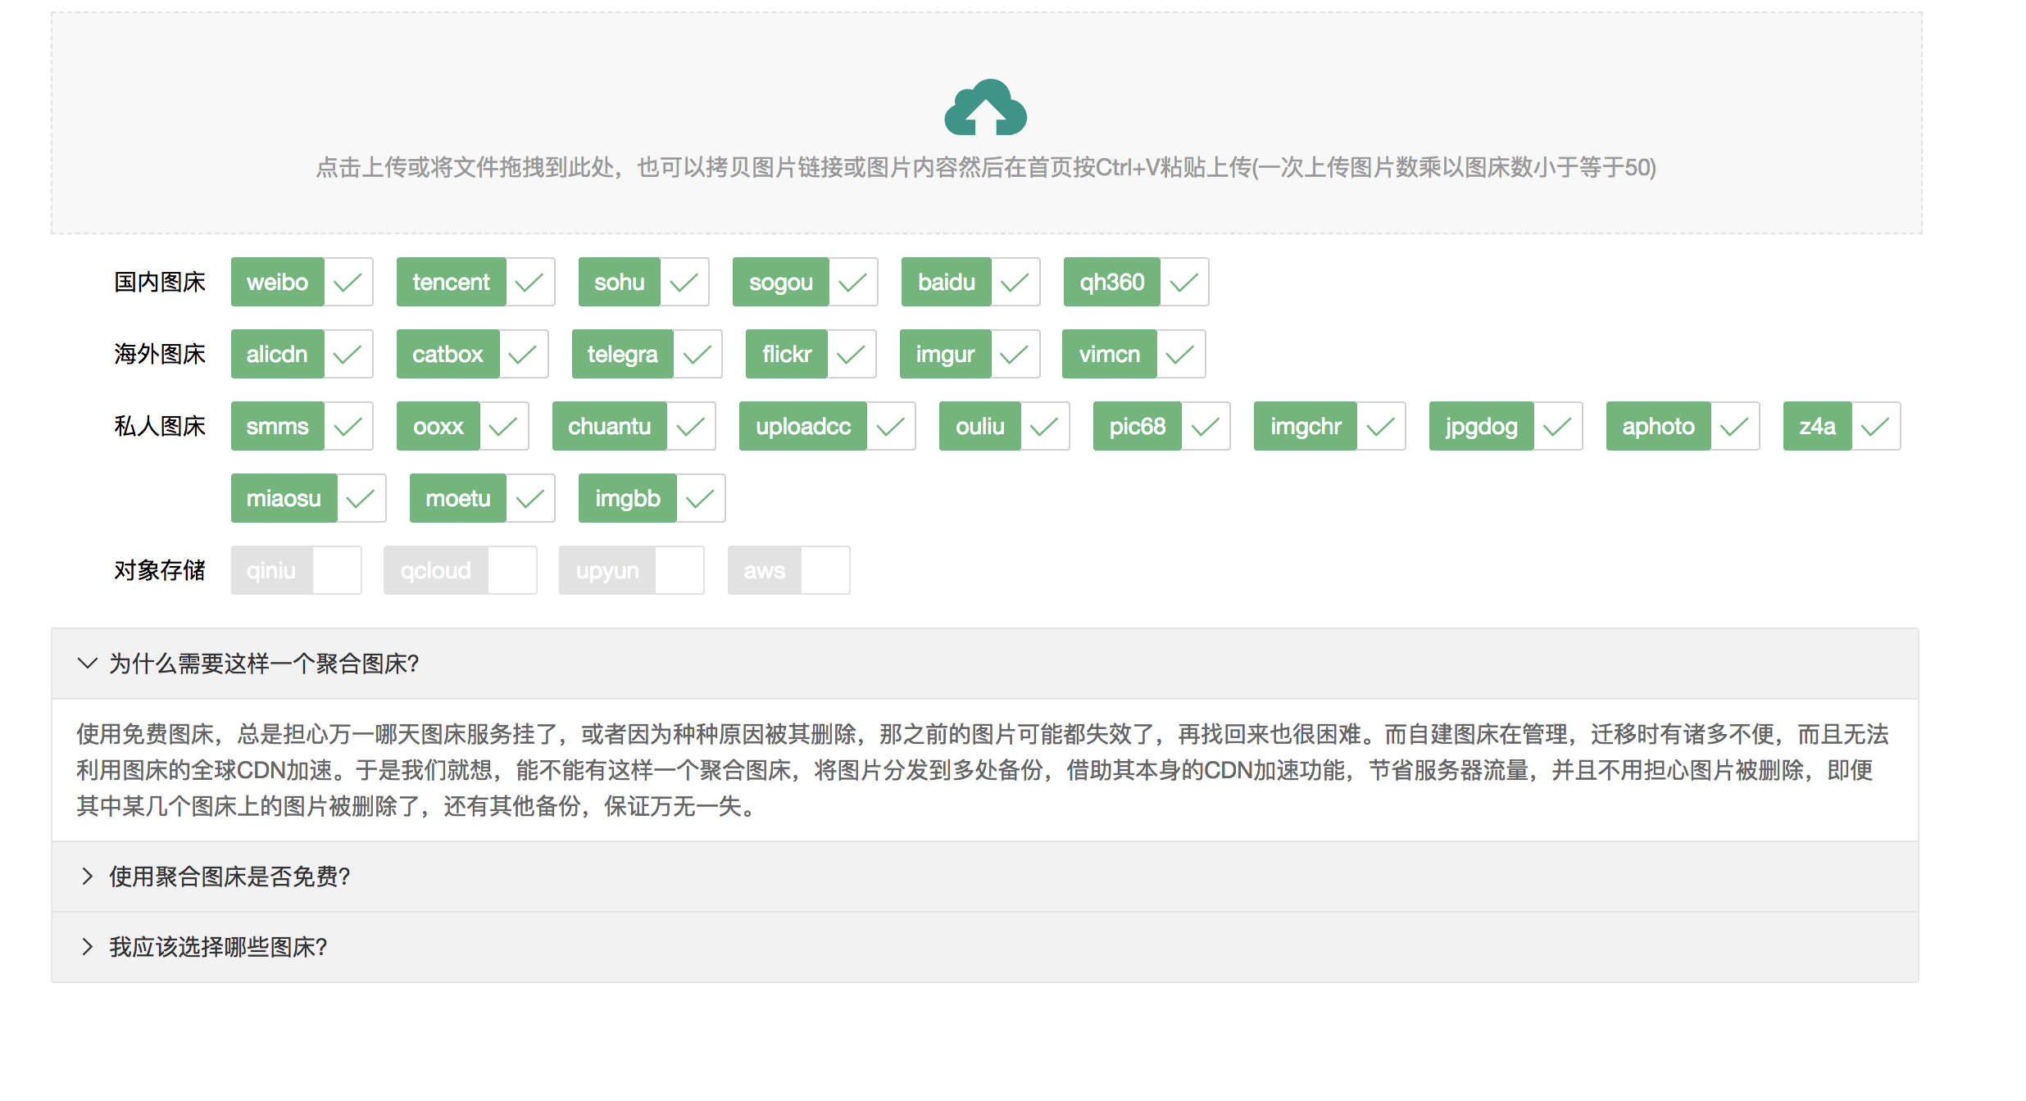The width and height of the screenshot is (2026, 1101).
Task: Click the 海外图床 category label
Action: 159,354
